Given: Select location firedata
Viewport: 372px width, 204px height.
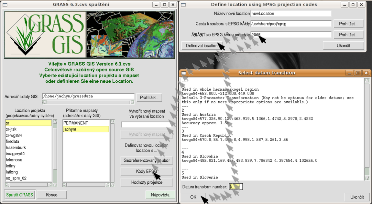Looking at the screenshot, I should pos(28,141).
